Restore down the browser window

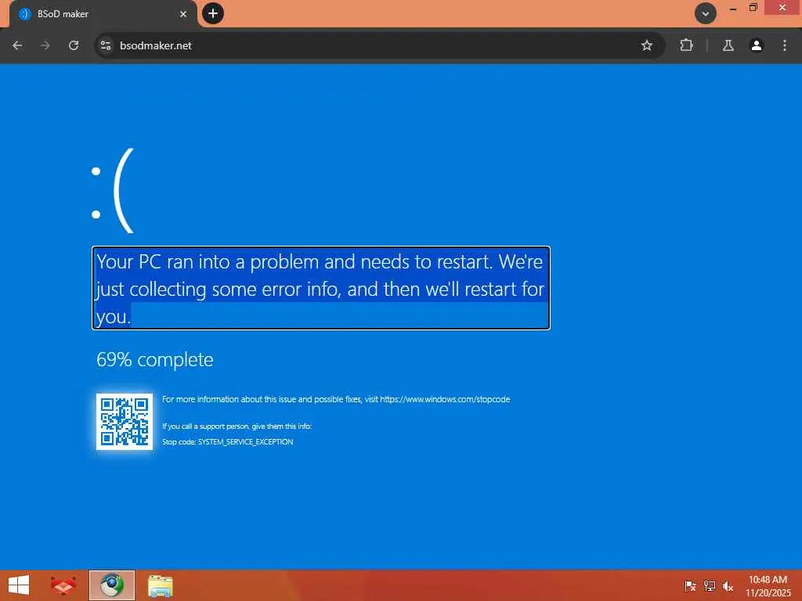[753, 8]
